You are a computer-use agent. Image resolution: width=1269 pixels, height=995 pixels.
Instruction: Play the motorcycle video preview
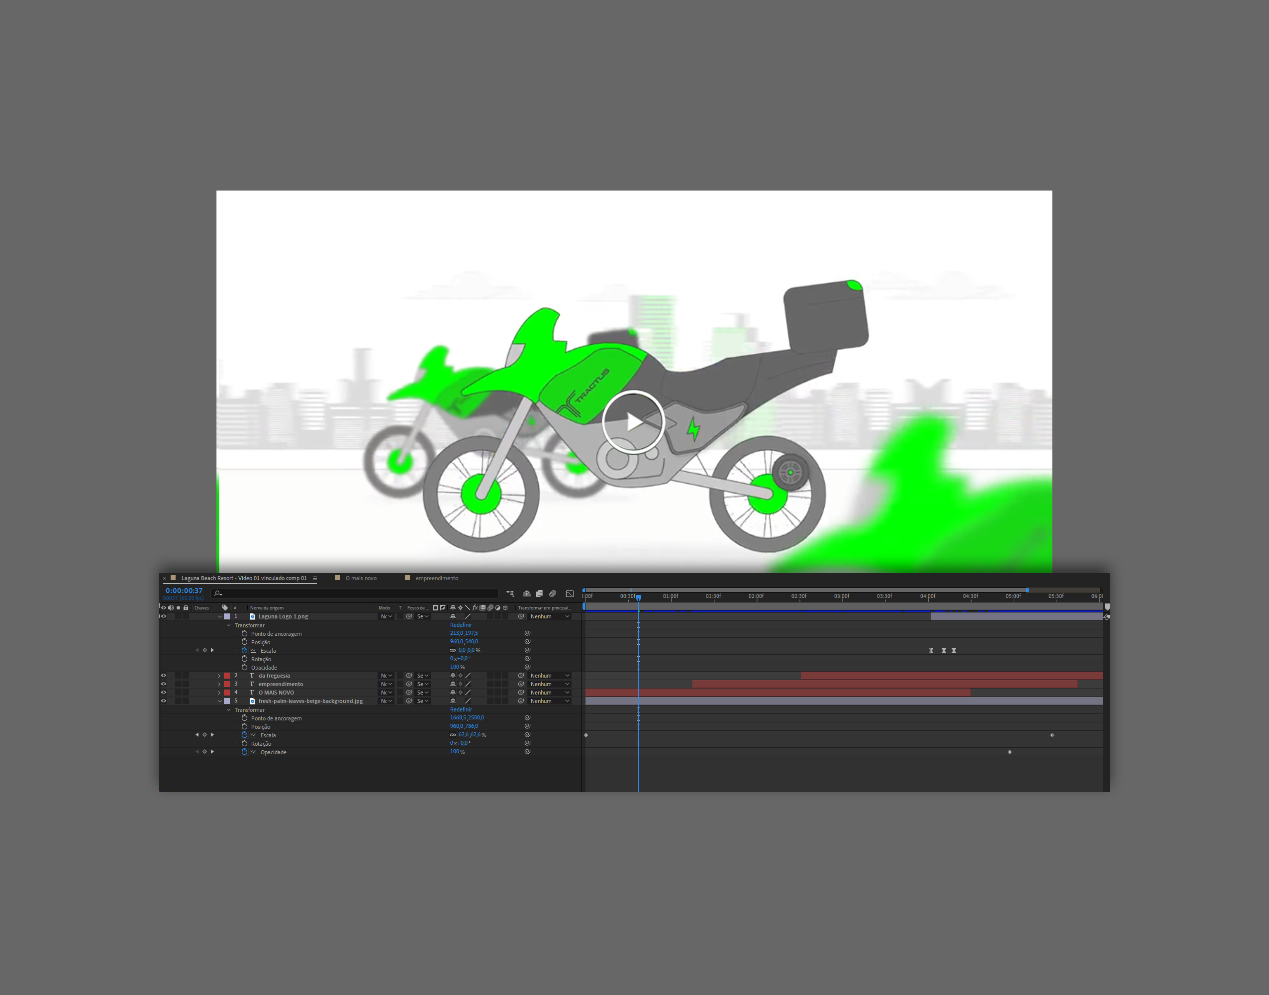point(633,421)
